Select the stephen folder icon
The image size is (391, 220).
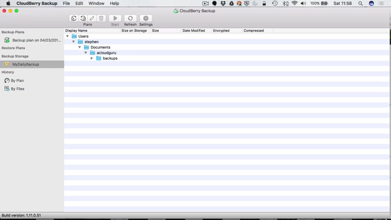[80, 42]
